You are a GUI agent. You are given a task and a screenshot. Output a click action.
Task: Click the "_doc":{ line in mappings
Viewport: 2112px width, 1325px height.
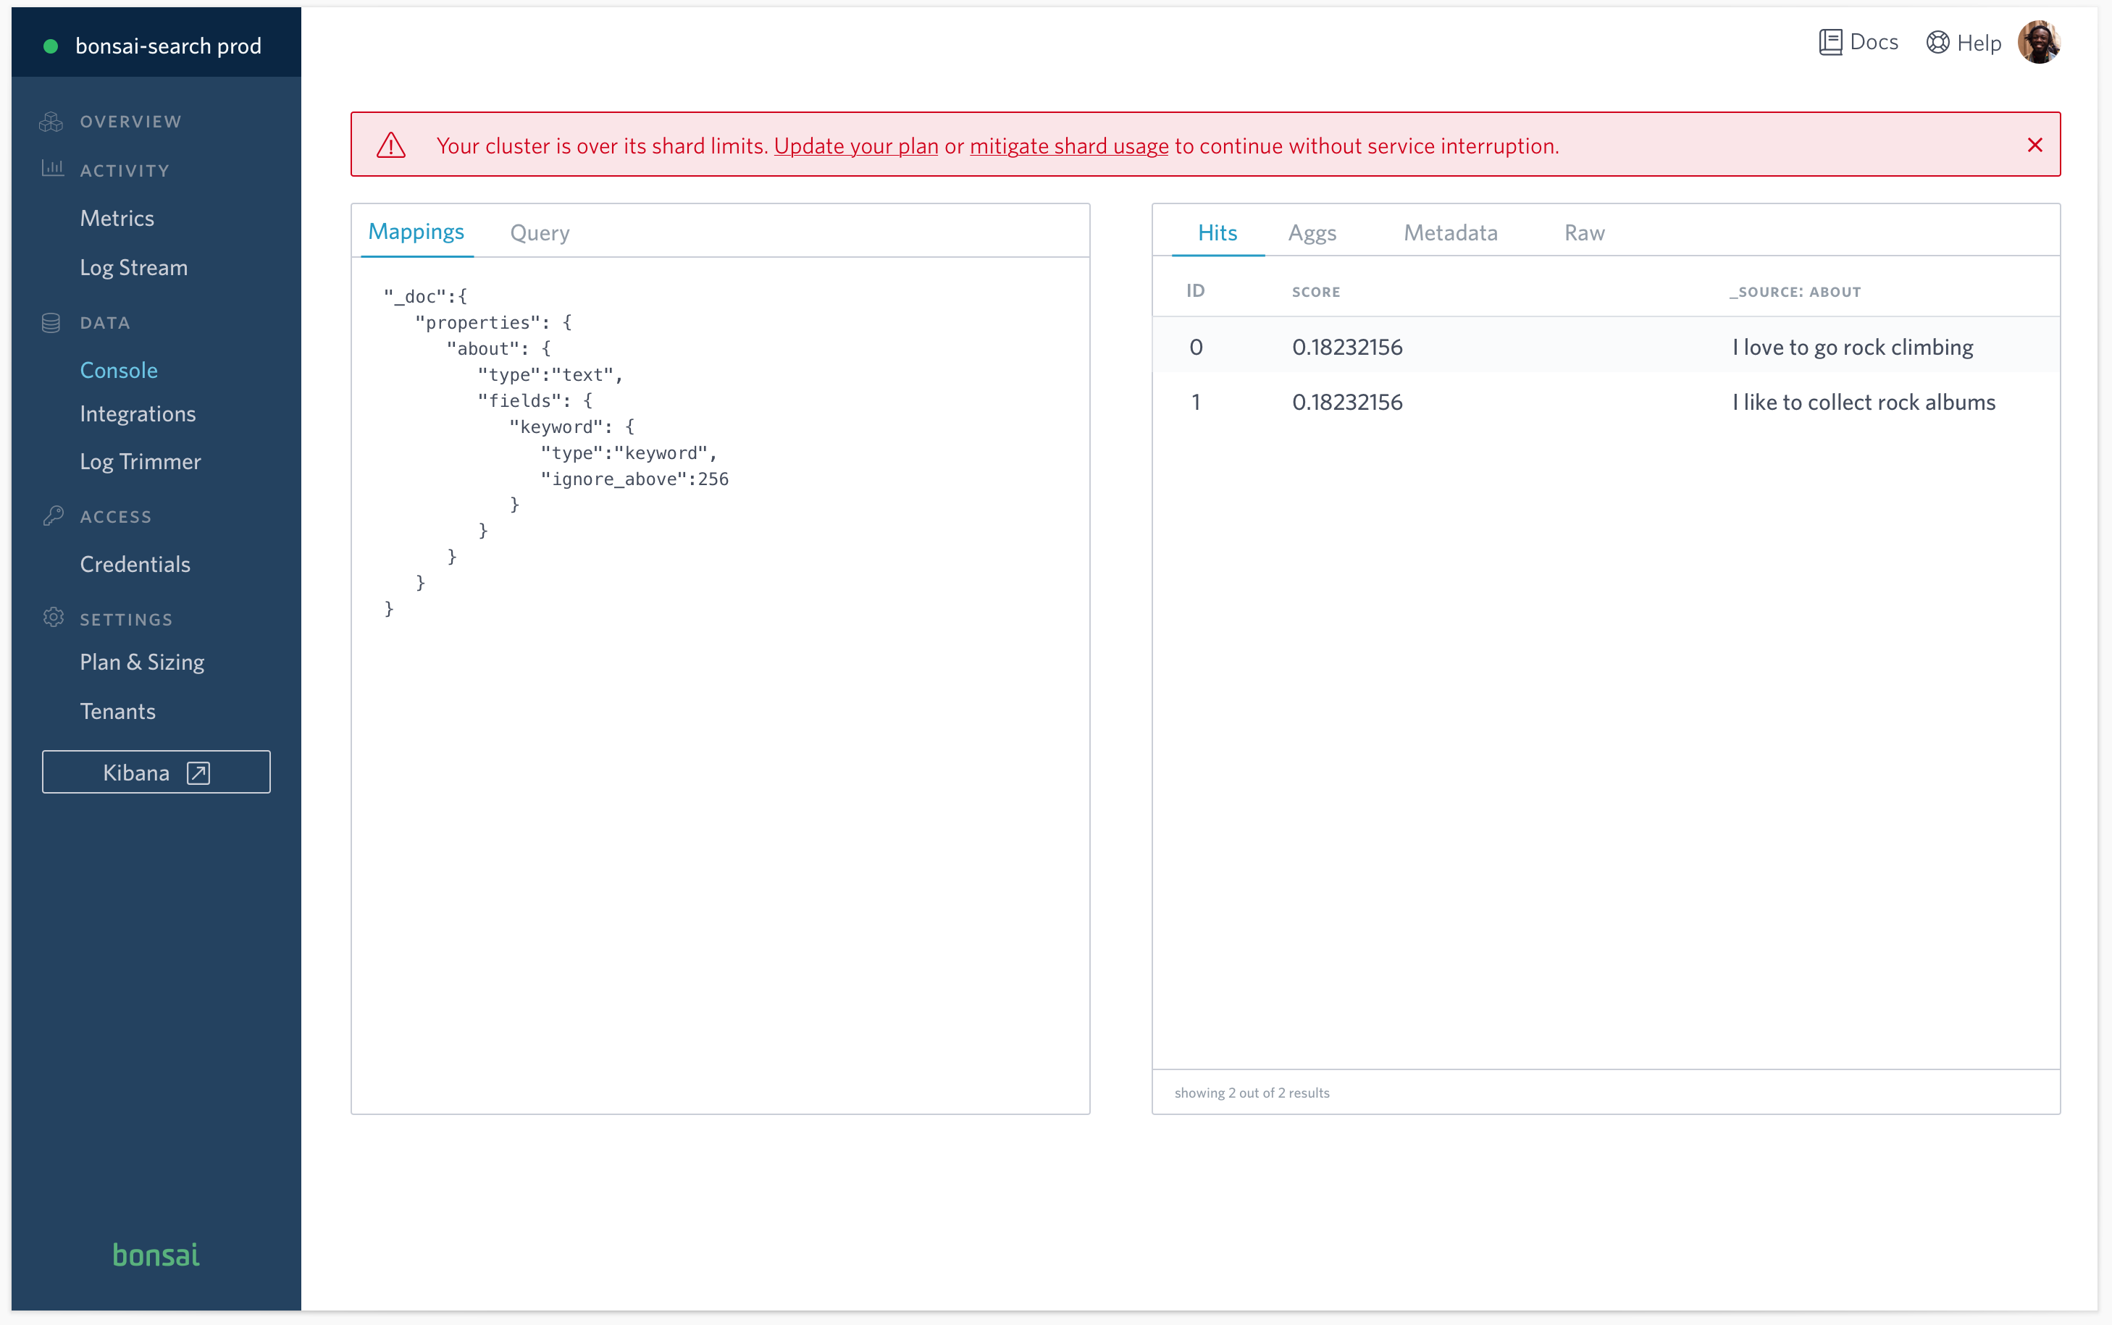pyautogui.click(x=425, y=297)
